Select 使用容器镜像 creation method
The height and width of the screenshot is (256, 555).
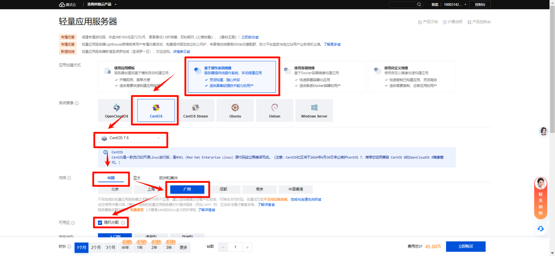[x=322, y=77]
